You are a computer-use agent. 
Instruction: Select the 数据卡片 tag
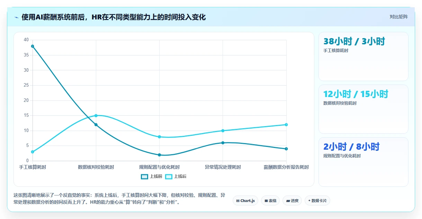(x=317, y=201)
